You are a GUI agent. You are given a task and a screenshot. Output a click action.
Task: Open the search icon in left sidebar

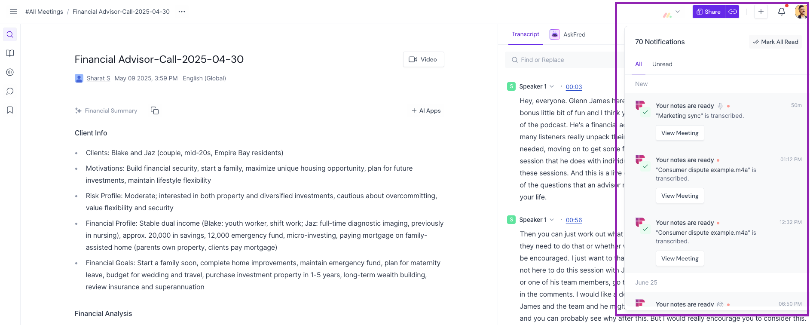(10, 34)
